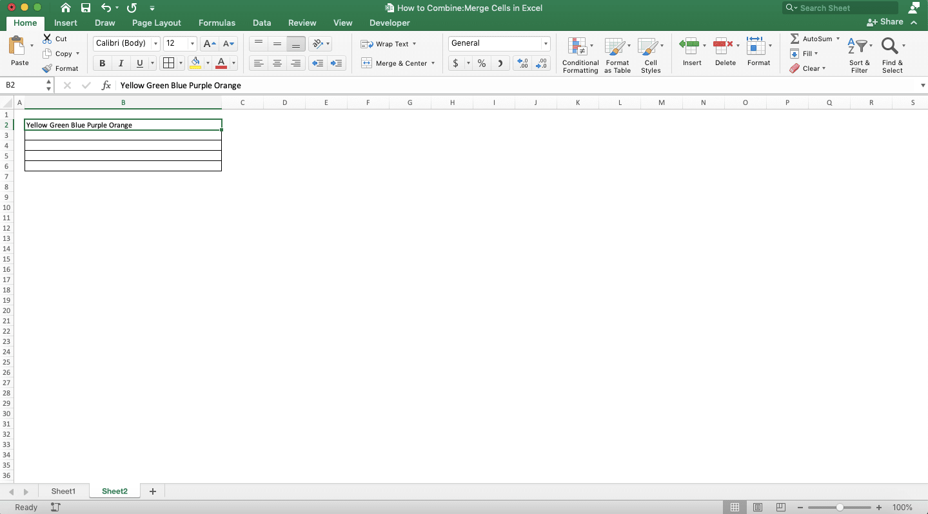Screen dimensions: 928x514
Task: Open the font size dropdown
Action: [x=193, y=43]
